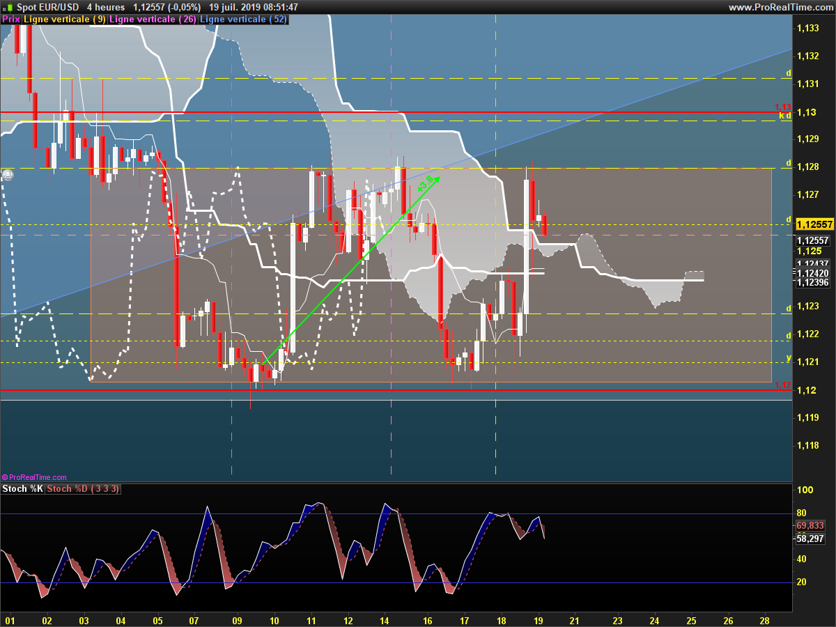Click 1,133 on the price axis
The image size is (836, 627).
pyautogui.click(x=808, y=29)
